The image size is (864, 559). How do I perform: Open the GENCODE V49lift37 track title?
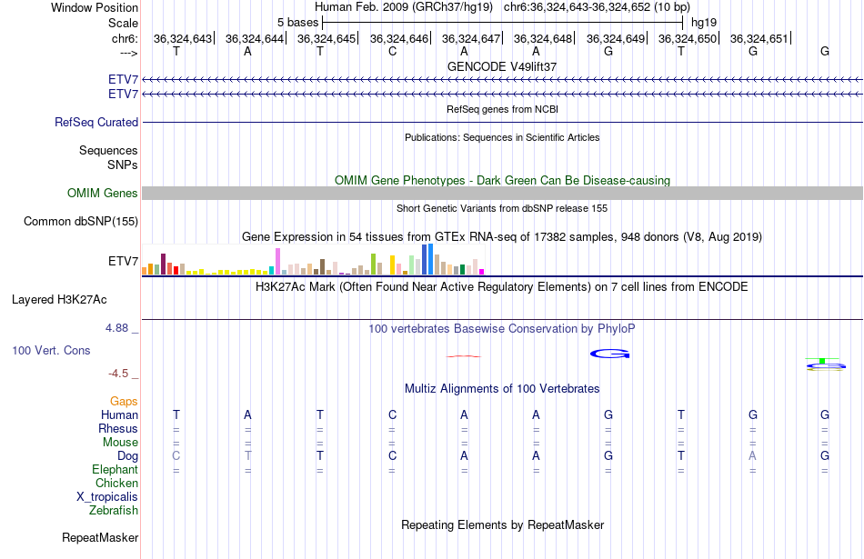502,66
